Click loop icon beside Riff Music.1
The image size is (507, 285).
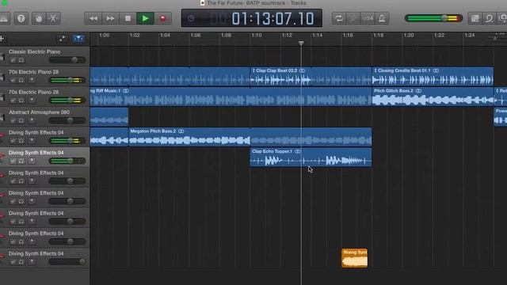click(125, 91)
